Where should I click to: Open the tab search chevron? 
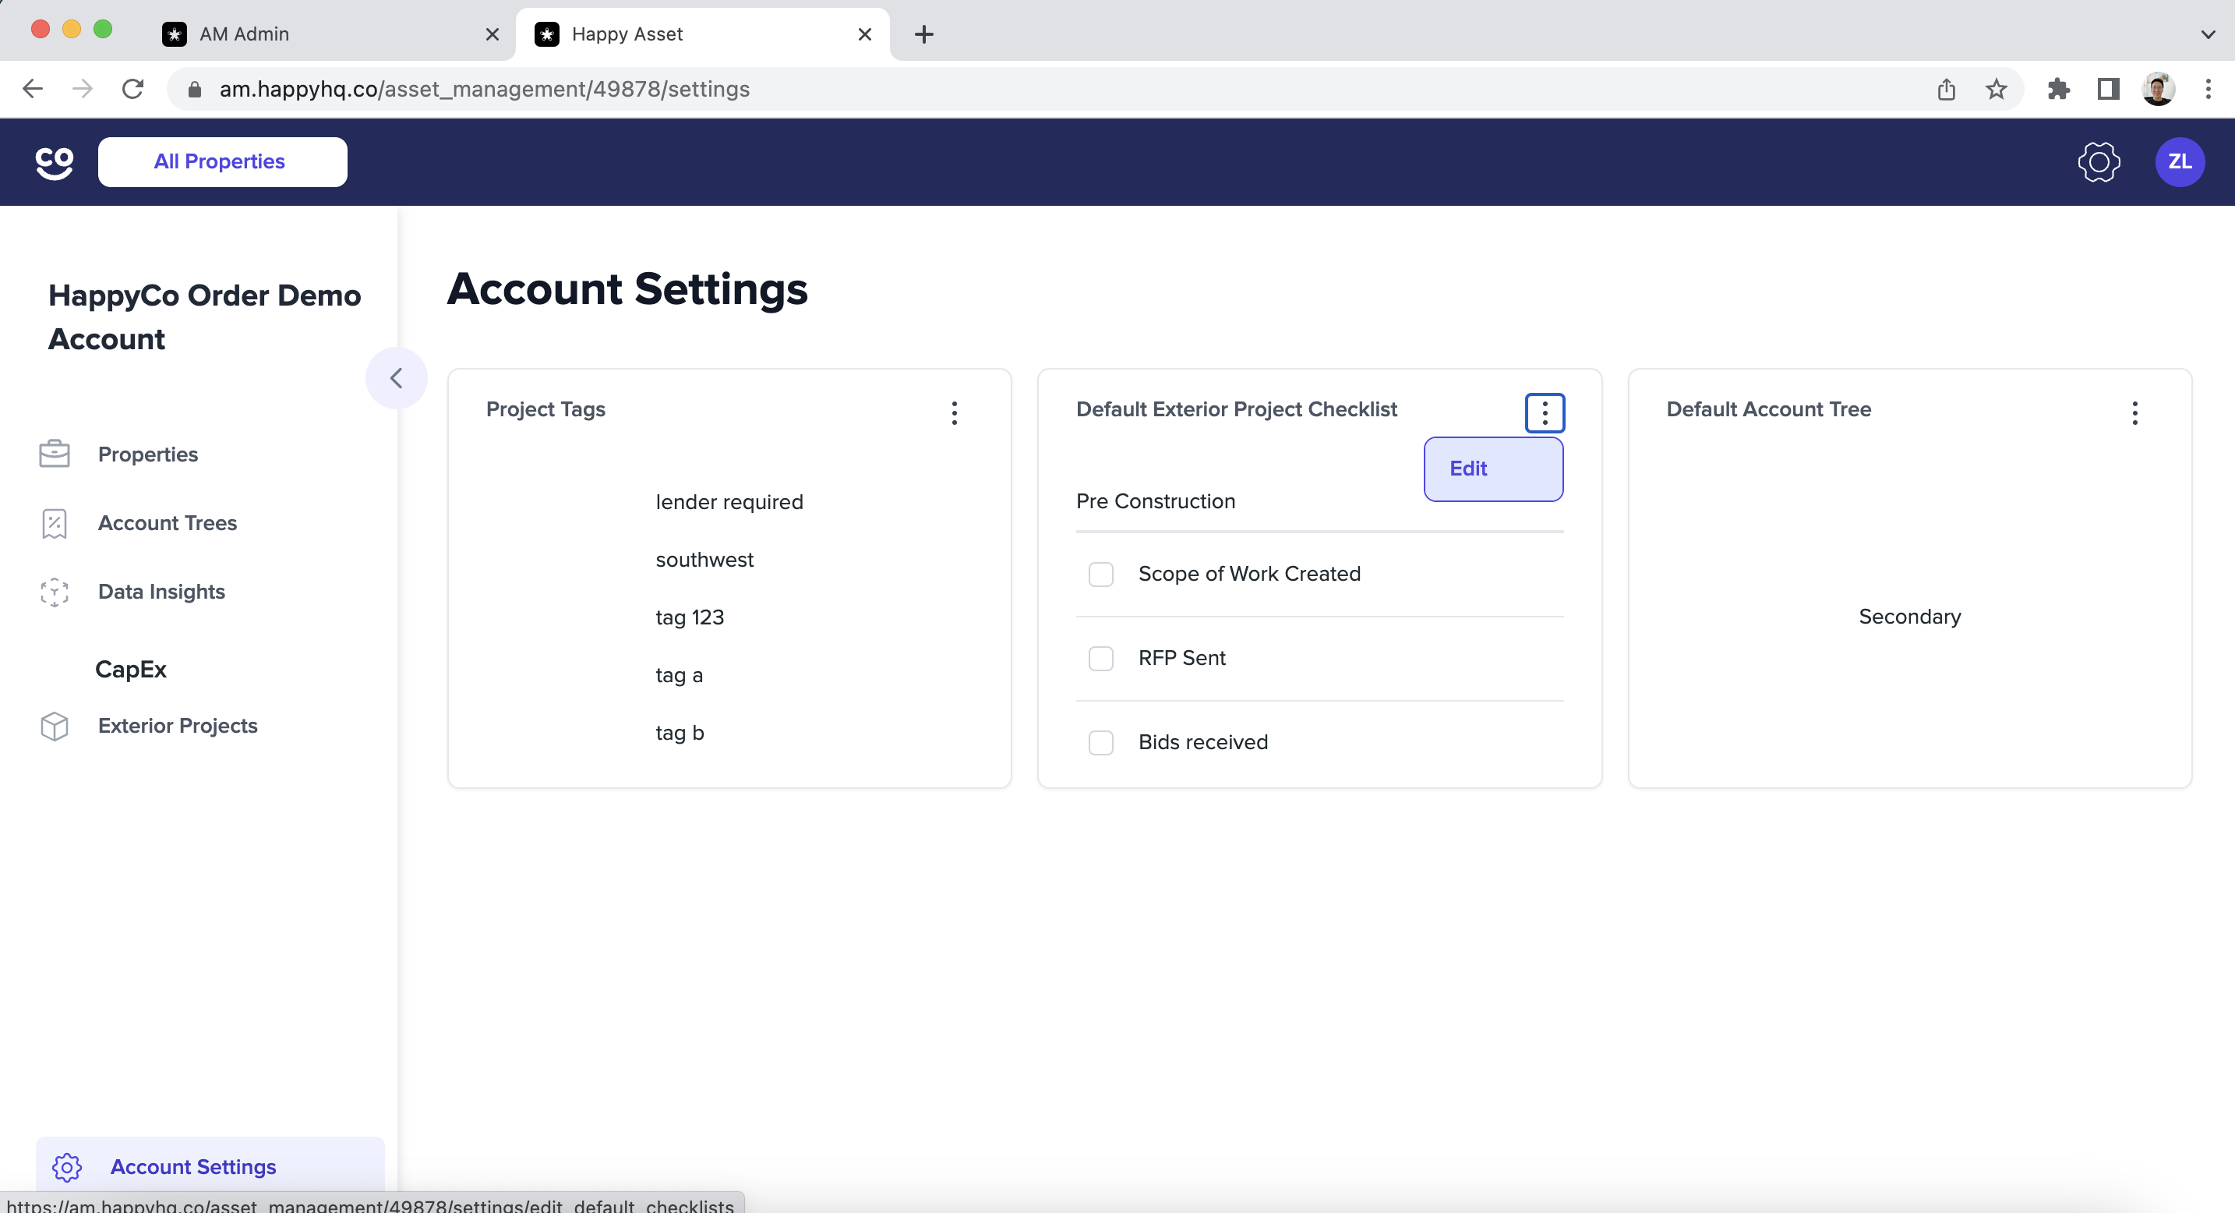[x=2207, y=35]
